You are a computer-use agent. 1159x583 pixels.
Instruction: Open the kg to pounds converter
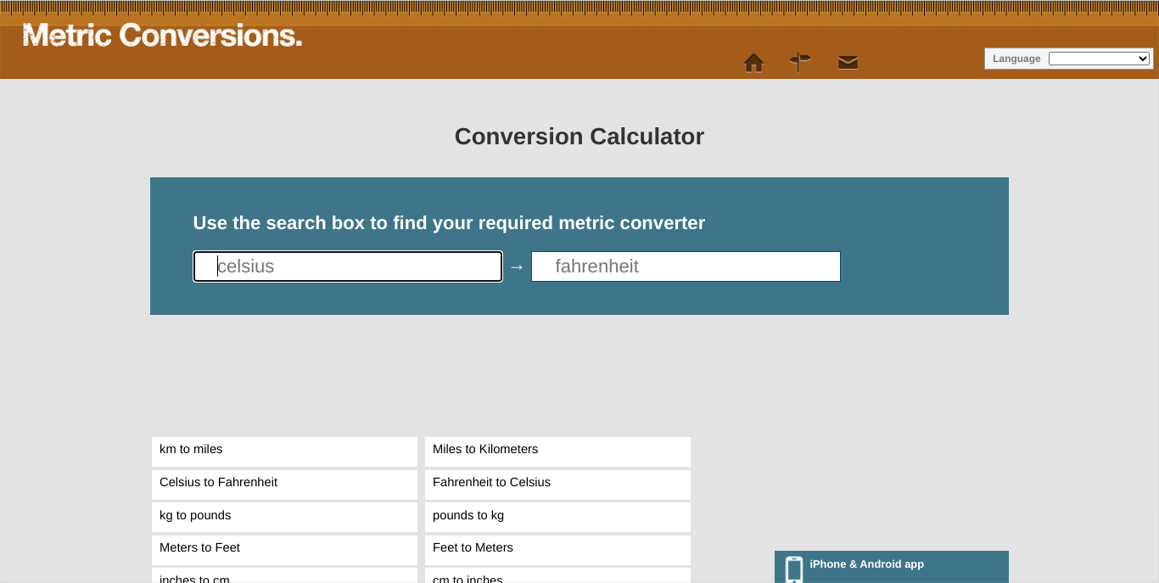pos(283,516)
